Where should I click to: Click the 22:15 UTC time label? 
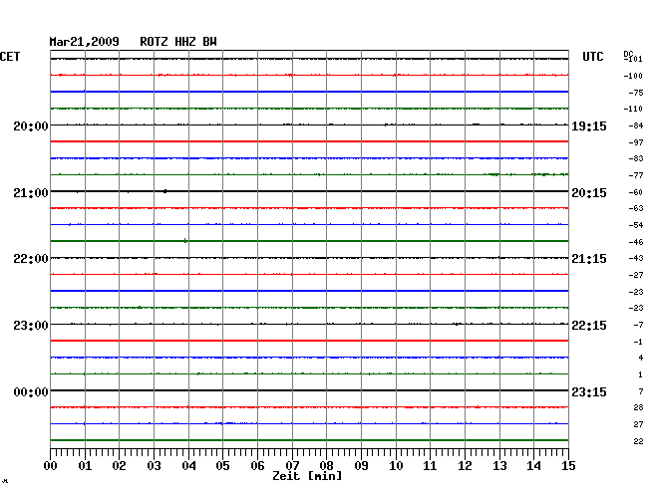click(589, 326)
